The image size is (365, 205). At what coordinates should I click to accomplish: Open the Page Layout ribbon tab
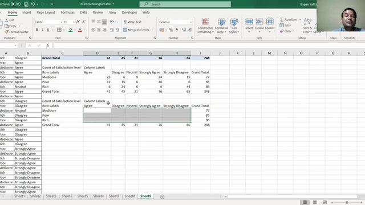pos(46,13)
